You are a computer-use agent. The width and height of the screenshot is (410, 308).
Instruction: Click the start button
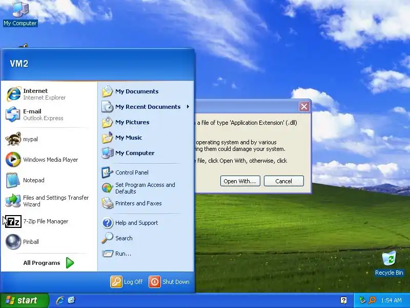point(24,300)
